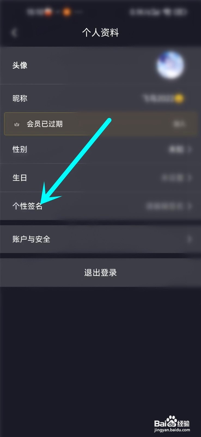Image resolution: width=201 pixels, height=437 pixels.
Task: Open the 性别 setting
Action: click(100, 149)
